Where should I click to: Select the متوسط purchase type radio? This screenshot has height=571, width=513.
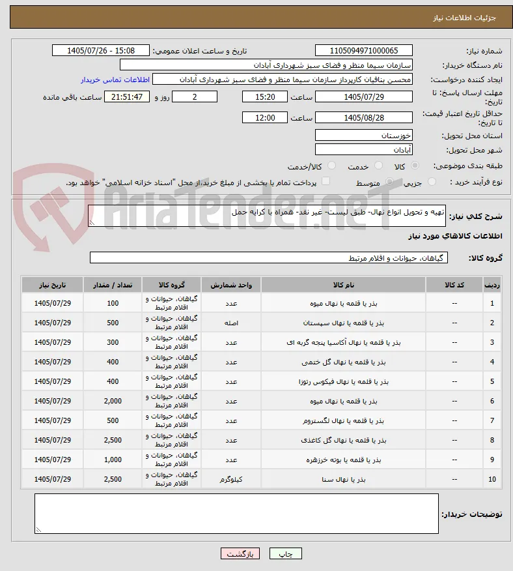[389, 181]
